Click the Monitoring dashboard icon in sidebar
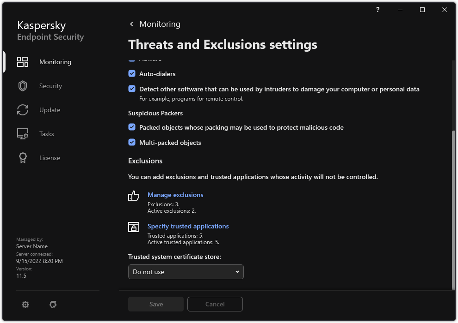The image size is (458, 323). [x=23, y=62]
